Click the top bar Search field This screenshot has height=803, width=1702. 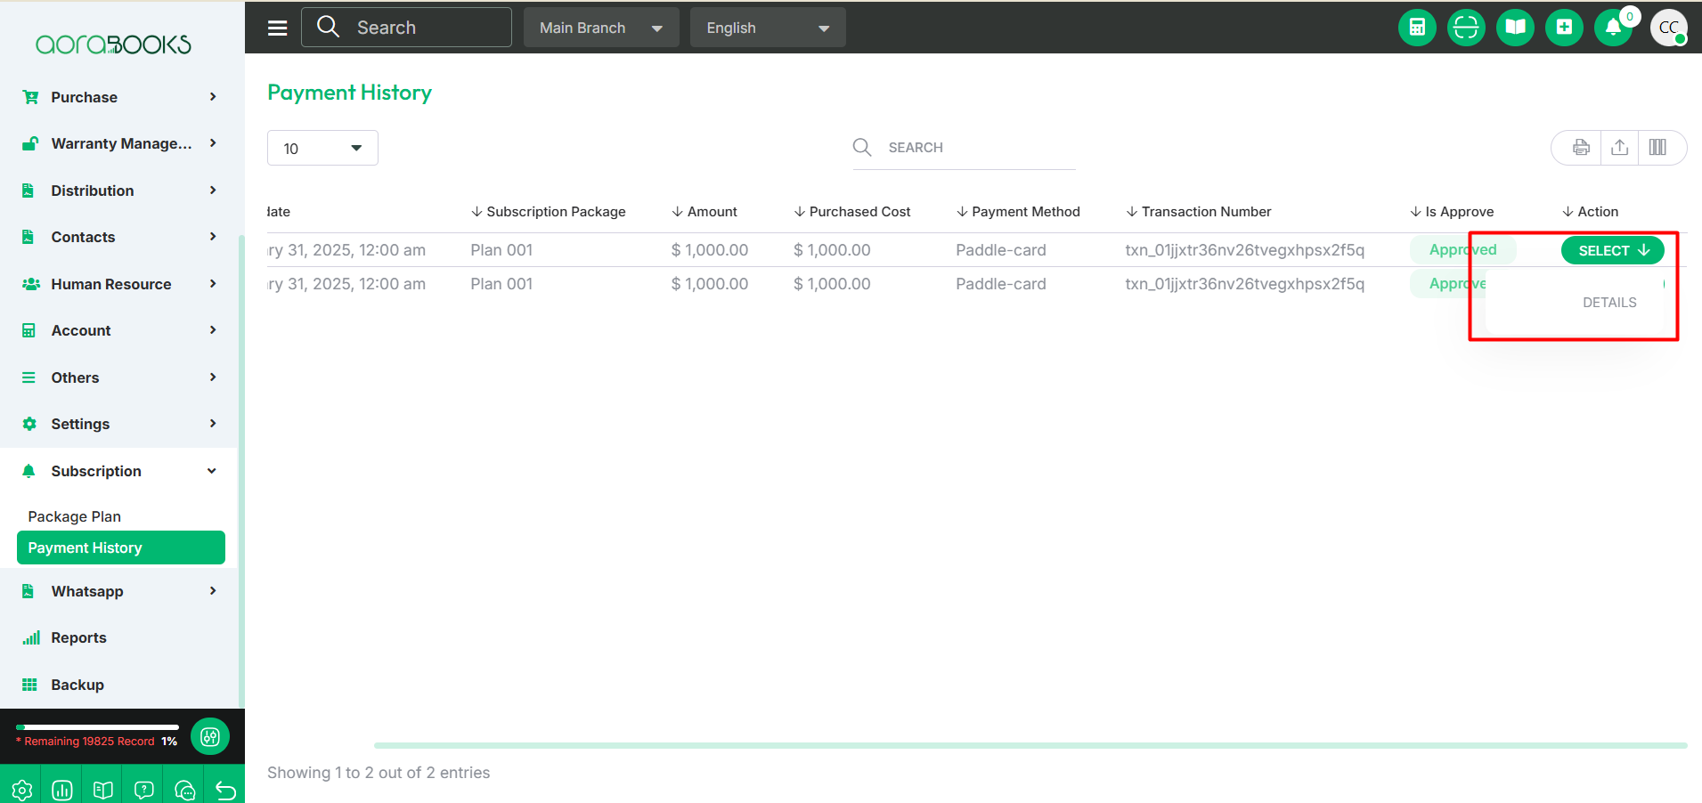coord(406,28)
